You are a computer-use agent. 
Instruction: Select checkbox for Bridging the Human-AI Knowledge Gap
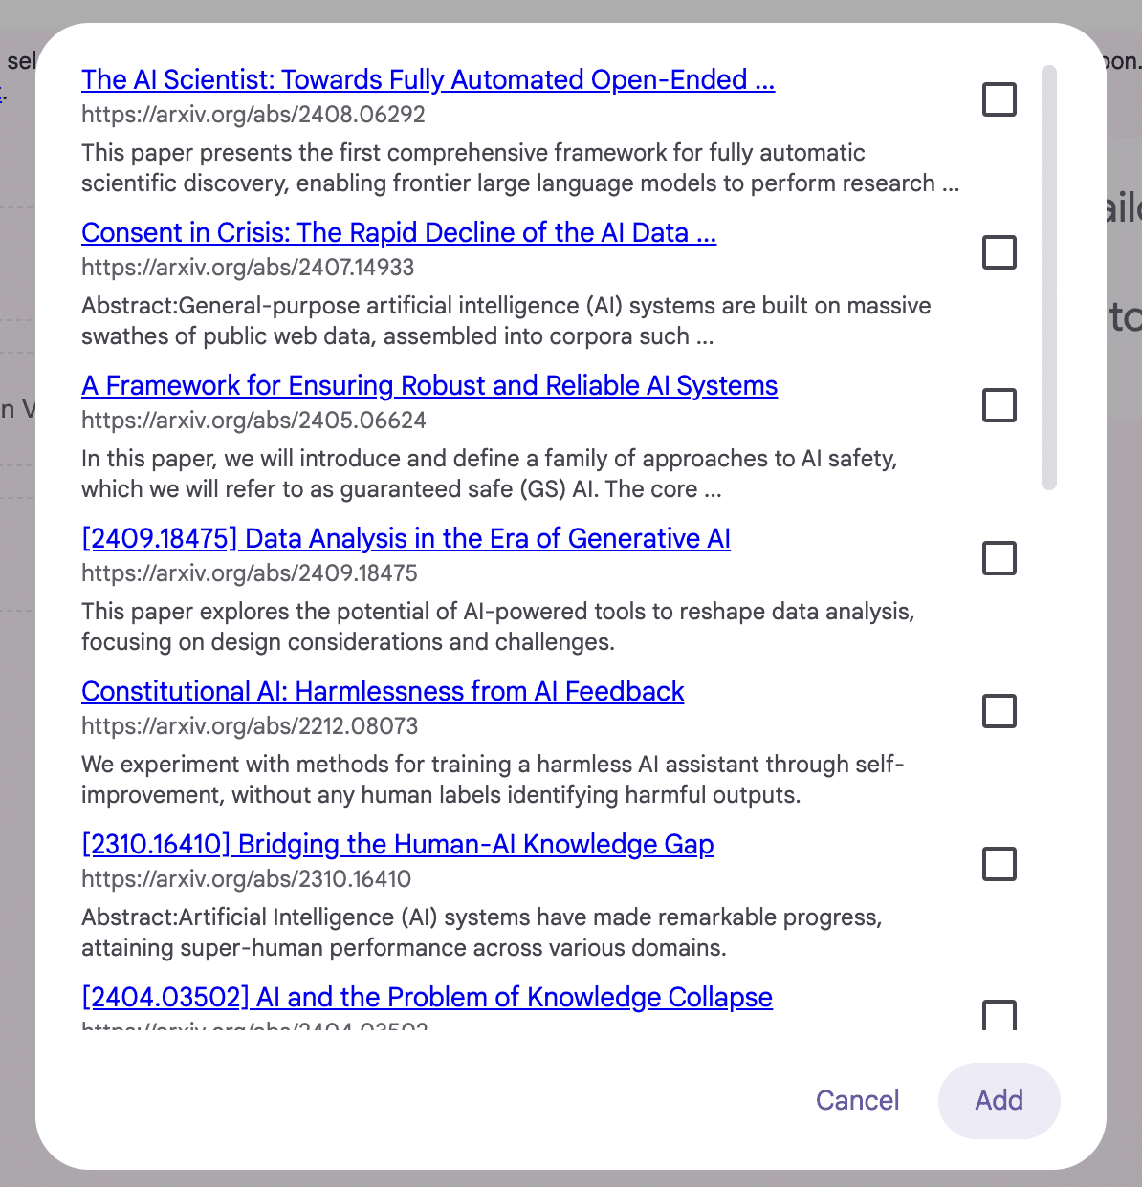click(x=999, y=864)
